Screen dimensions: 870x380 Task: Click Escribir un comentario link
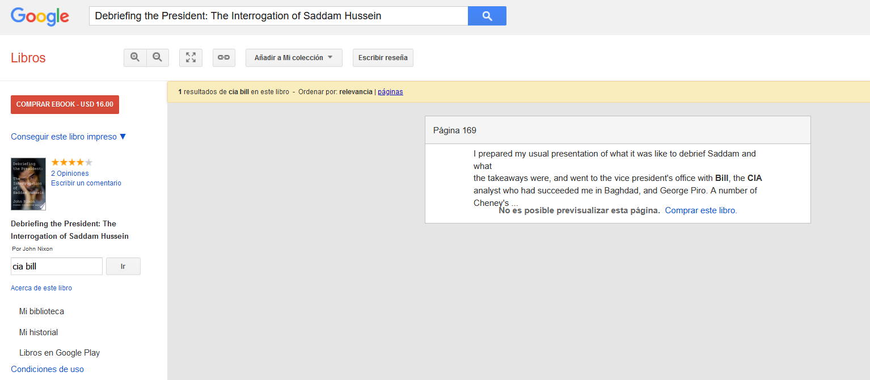click(86, 183)
